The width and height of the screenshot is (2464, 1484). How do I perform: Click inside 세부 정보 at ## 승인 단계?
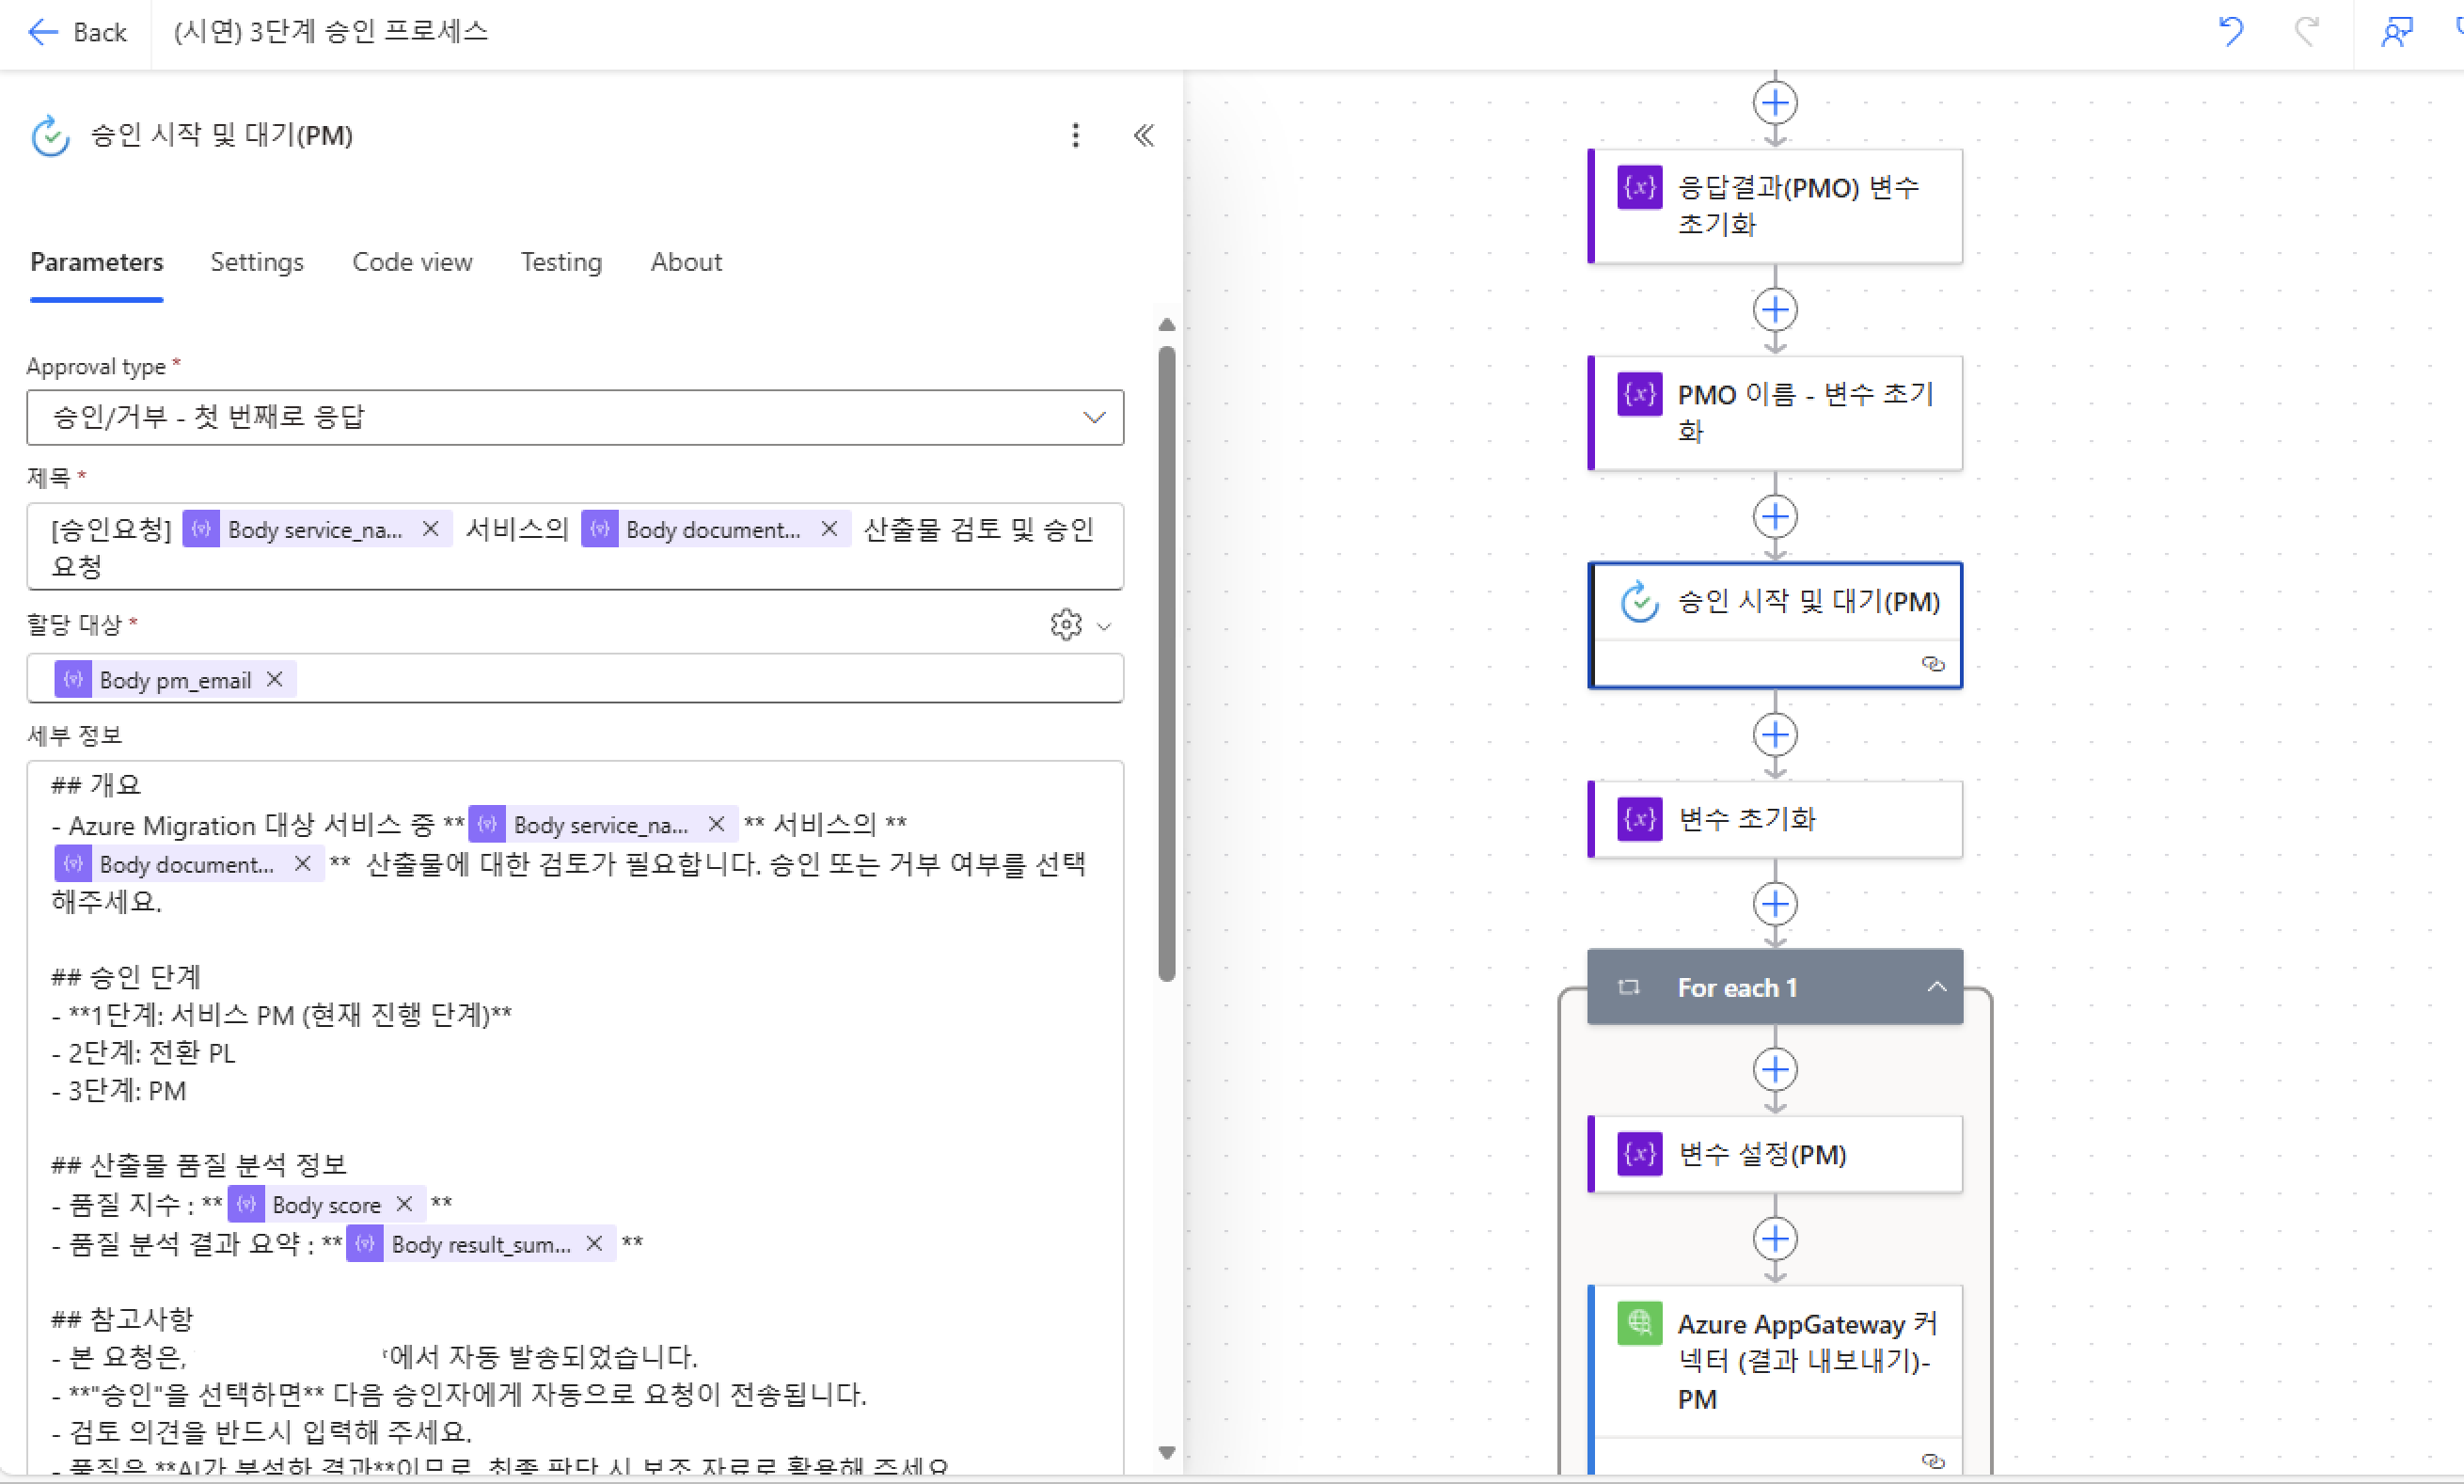pos(126,976)
